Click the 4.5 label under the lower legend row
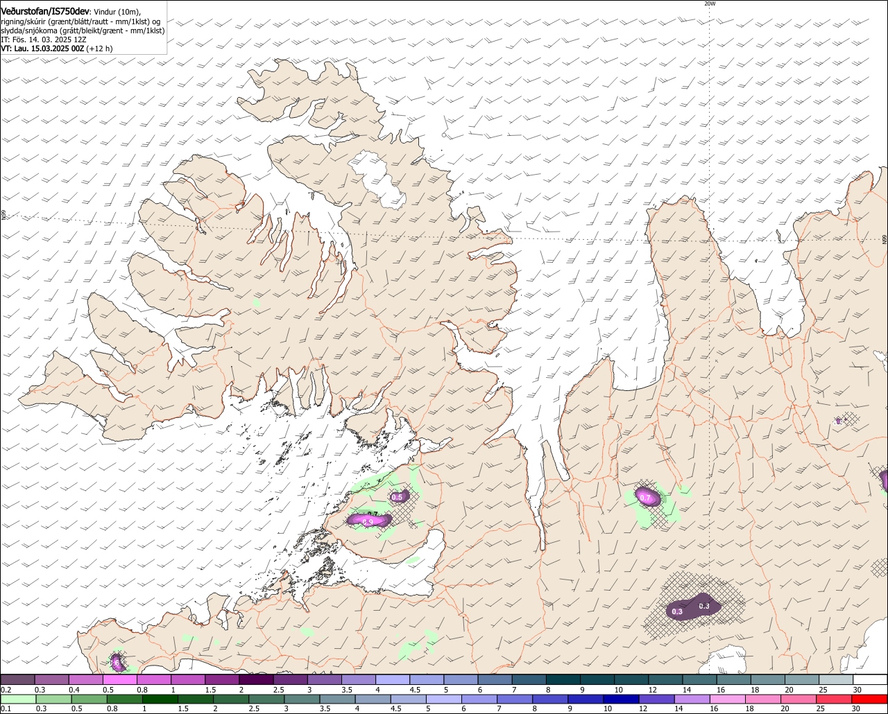Viewport: 888px width, 714px height. [396, 708]
